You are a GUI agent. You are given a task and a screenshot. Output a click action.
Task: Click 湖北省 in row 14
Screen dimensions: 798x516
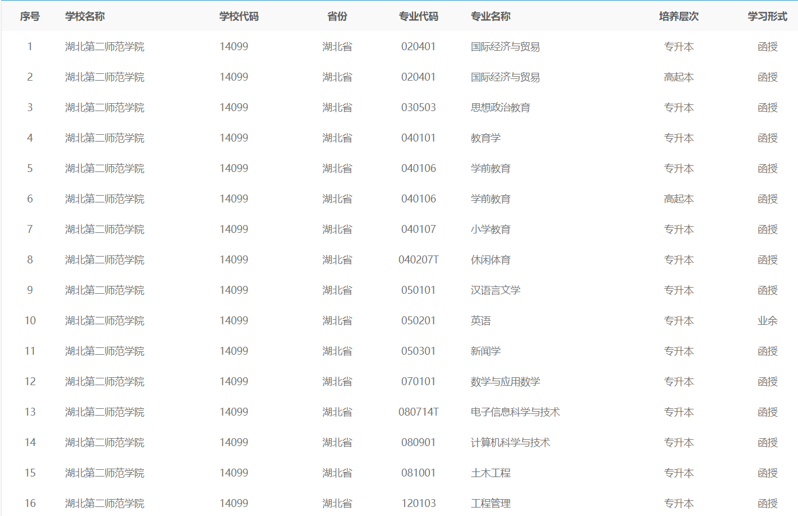[x=337, y=443]
